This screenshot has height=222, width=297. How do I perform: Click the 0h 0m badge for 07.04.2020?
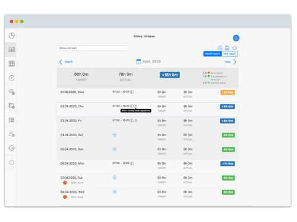click(228, 178)
